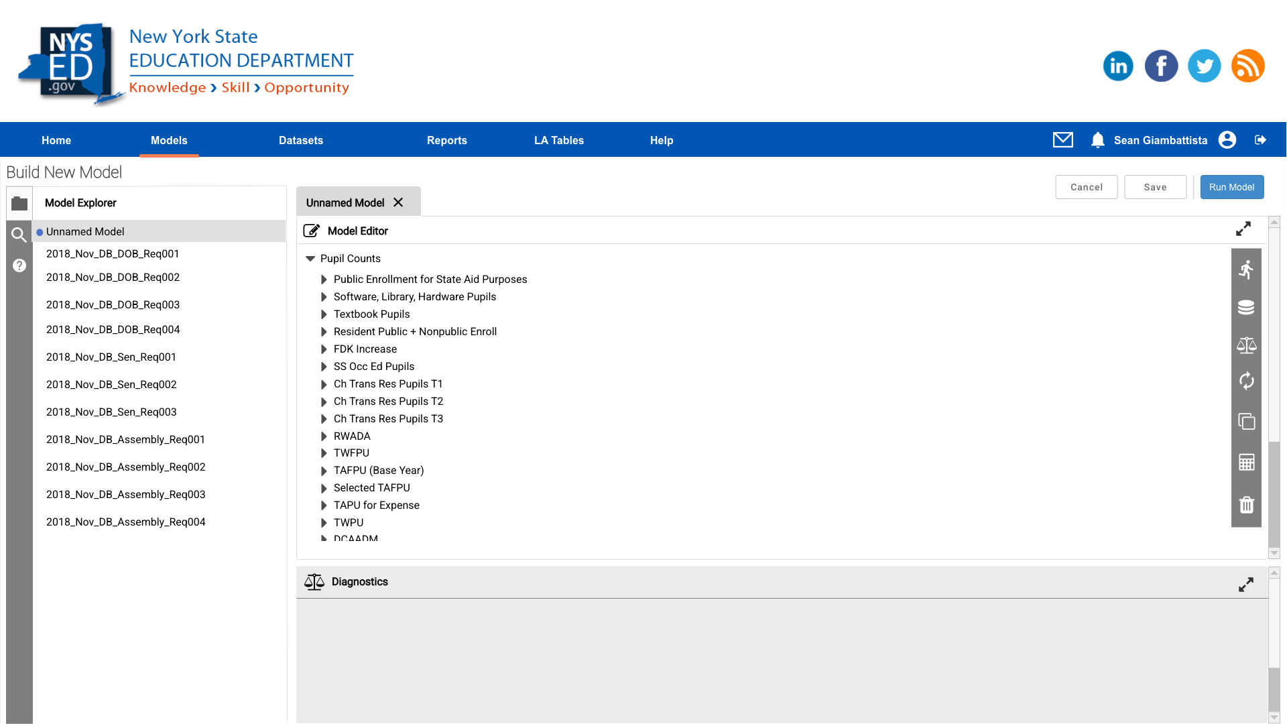Click the Save button
This screenshot has height=724, width=1287.
coord(1155,187)
